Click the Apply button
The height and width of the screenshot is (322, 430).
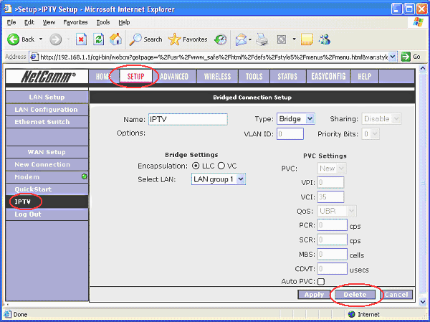click(x=314, y=295)
